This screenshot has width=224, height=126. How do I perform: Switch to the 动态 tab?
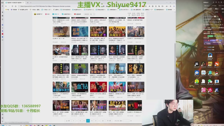click(47, 14)
